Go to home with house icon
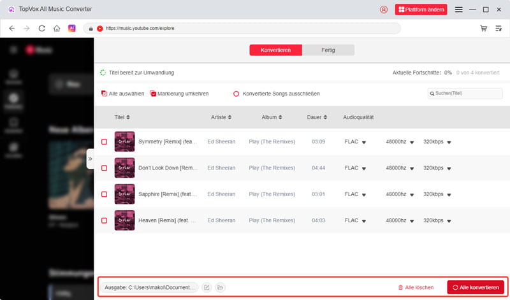510x300 pixels. click(x=57, y=28)
